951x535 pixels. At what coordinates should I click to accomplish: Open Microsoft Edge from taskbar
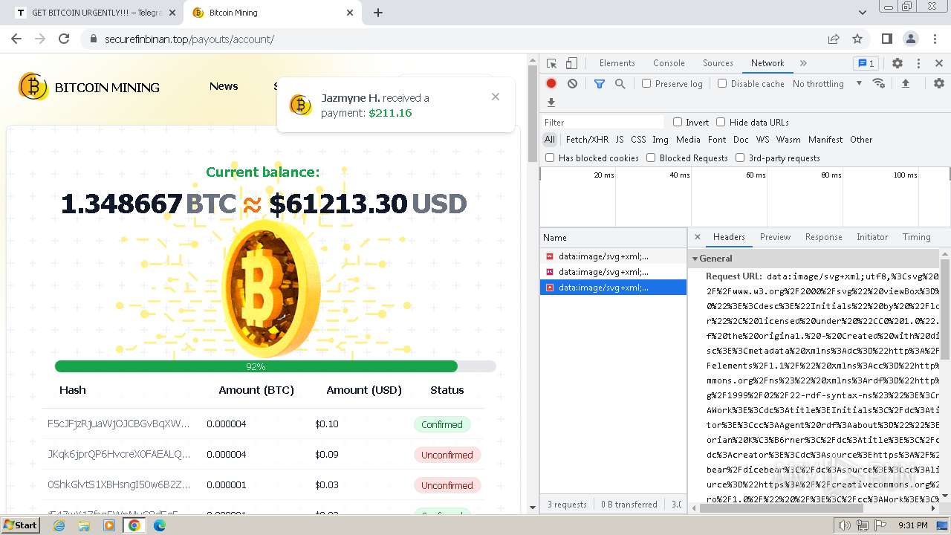pyautogui.click(x=160, y=525)
